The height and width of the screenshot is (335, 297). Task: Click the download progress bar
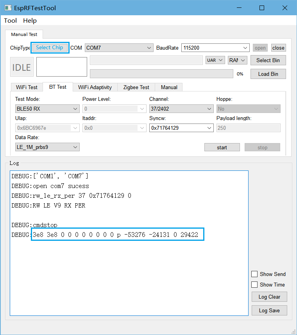coord(161,74)
